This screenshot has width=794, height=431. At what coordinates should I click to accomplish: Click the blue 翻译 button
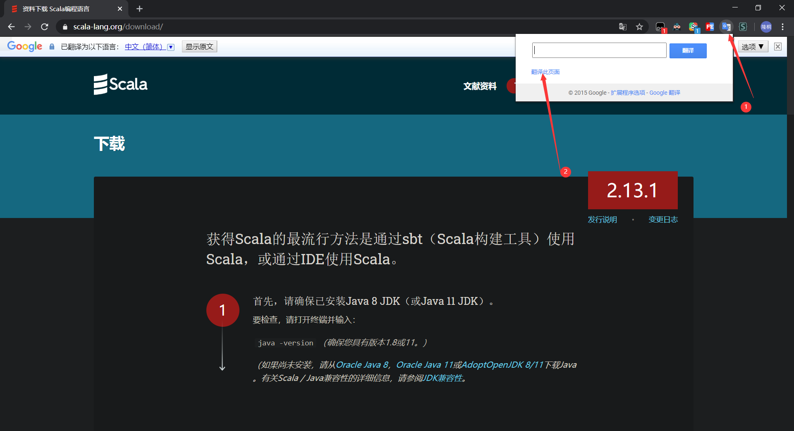click(688, 50)
